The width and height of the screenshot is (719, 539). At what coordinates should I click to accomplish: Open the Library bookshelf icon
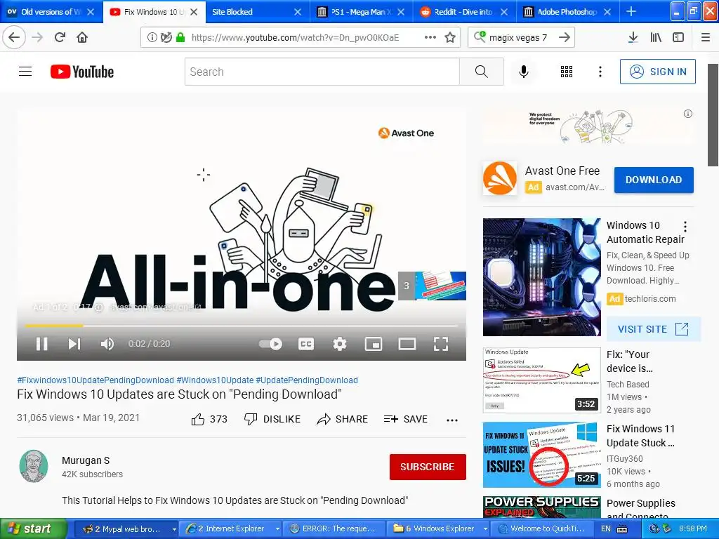click(x=656, y=37)
